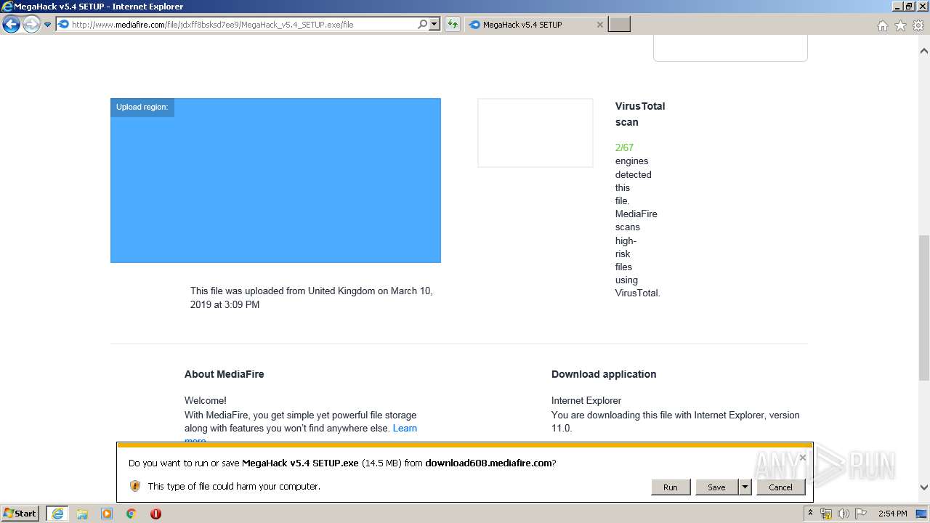Viewport: 930px width, 523px height.
Task: Click the empty thumbnail box beside VirusTotal
Action: point(535,133)
